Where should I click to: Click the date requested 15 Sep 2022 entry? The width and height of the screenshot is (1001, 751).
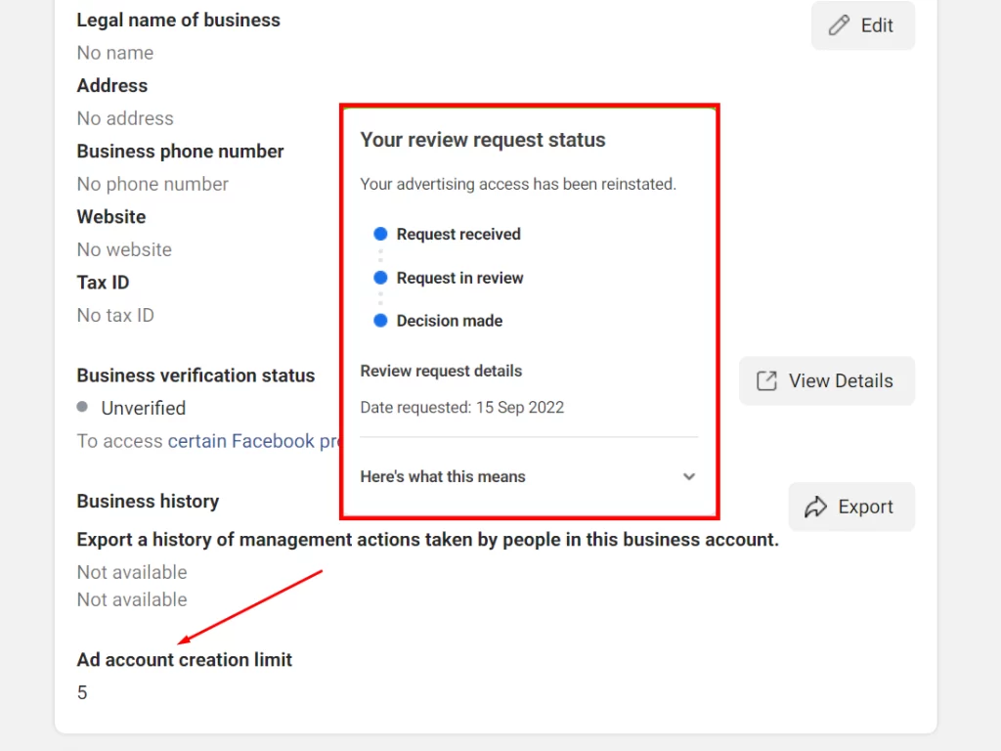pos(461,408)
